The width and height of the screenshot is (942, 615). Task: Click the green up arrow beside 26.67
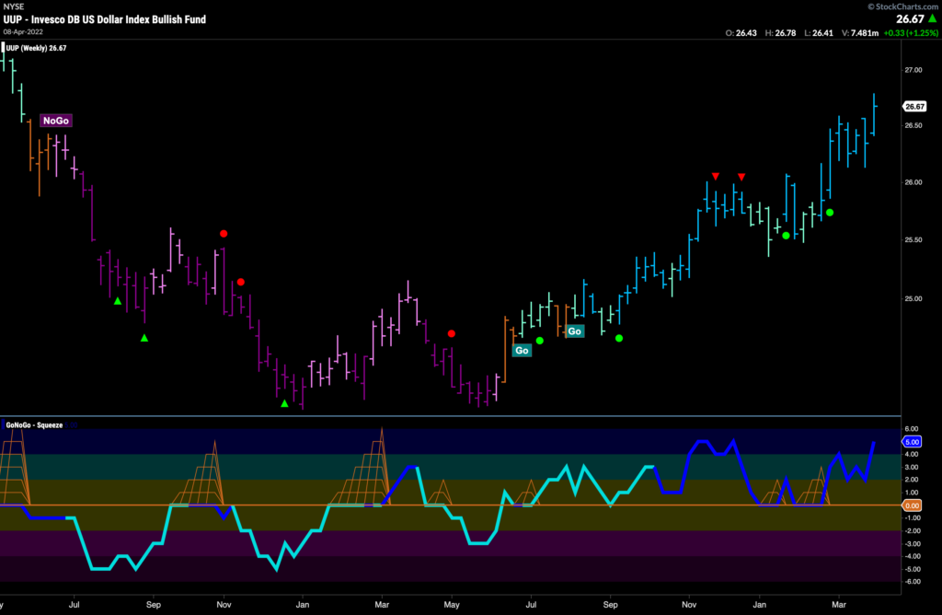[933, 18]
